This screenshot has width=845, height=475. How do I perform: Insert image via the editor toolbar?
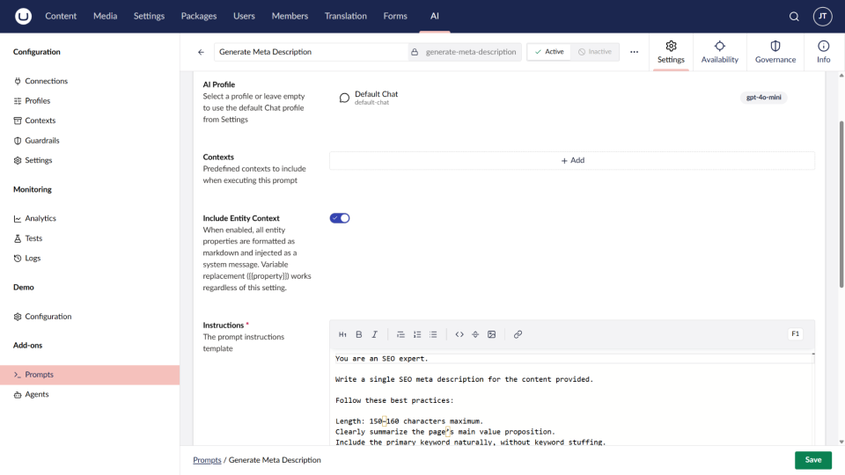coord(491,334)
